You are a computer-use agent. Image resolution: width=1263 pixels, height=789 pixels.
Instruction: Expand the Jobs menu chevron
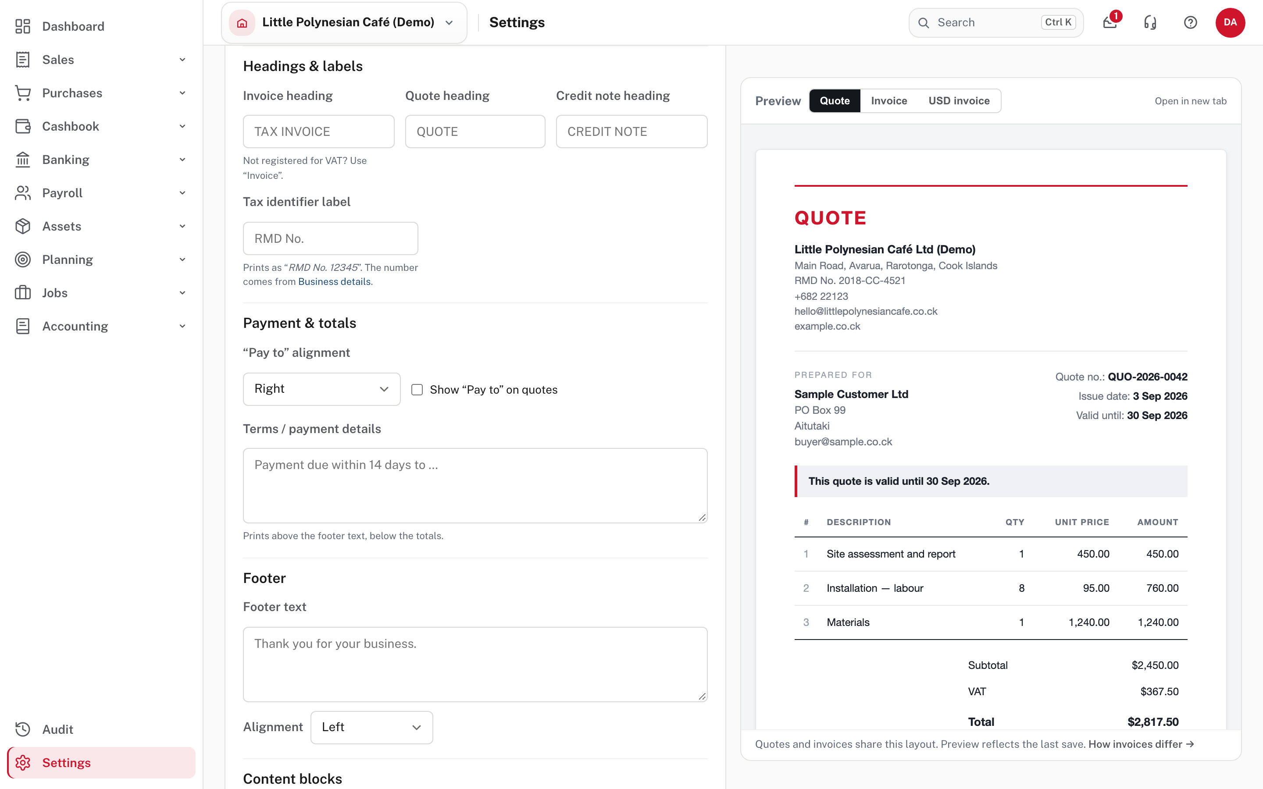(x=182, y=293)
